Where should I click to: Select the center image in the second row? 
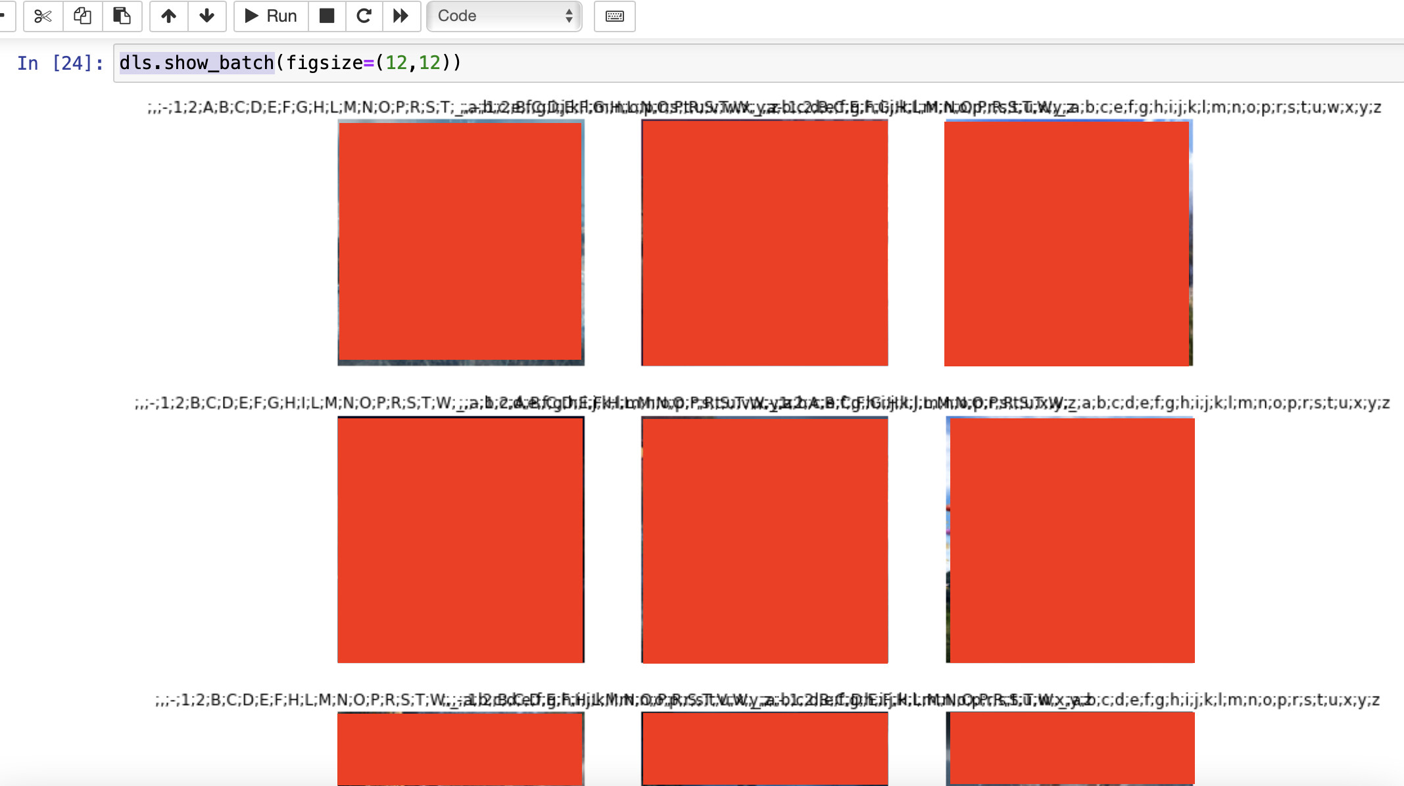[764, 539]
